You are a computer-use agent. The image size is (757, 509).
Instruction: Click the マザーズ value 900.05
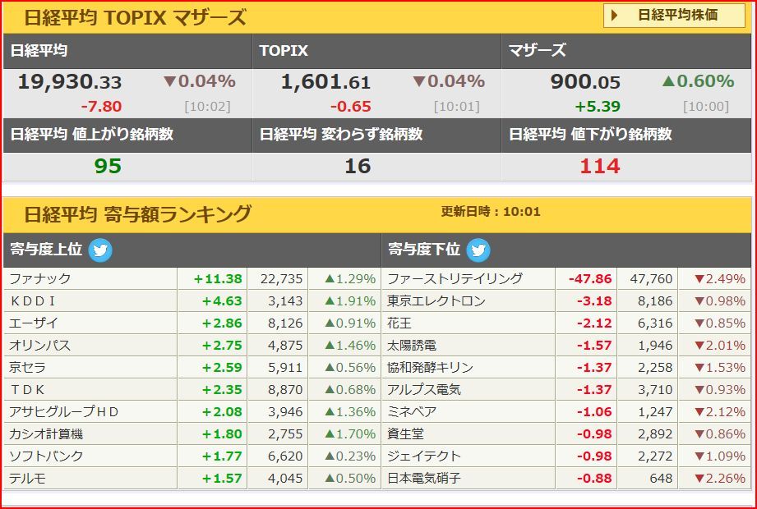[x=585, y=82]
